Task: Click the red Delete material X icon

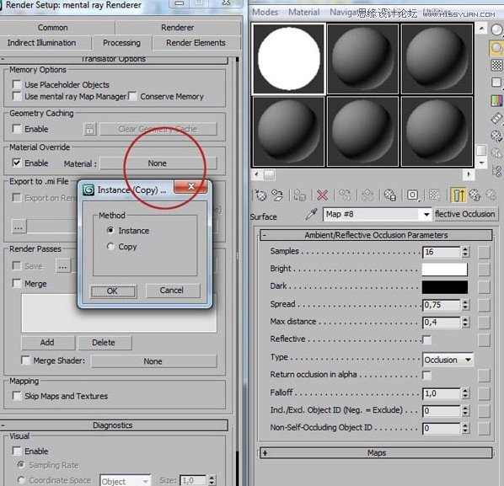Action: [323, 195]
